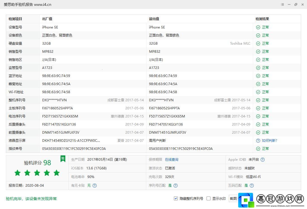
Task: Click the 生产日期 2017年05月14日 value
Action: pos(107,160)
